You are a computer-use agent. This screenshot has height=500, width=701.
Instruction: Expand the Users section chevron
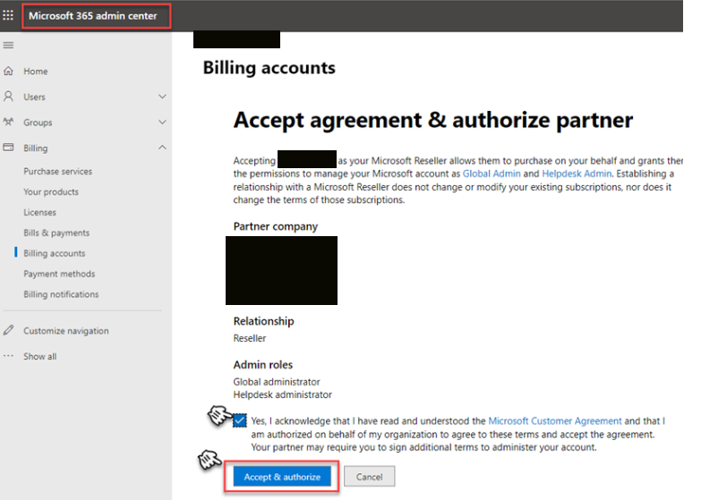(x=162, y=97)
